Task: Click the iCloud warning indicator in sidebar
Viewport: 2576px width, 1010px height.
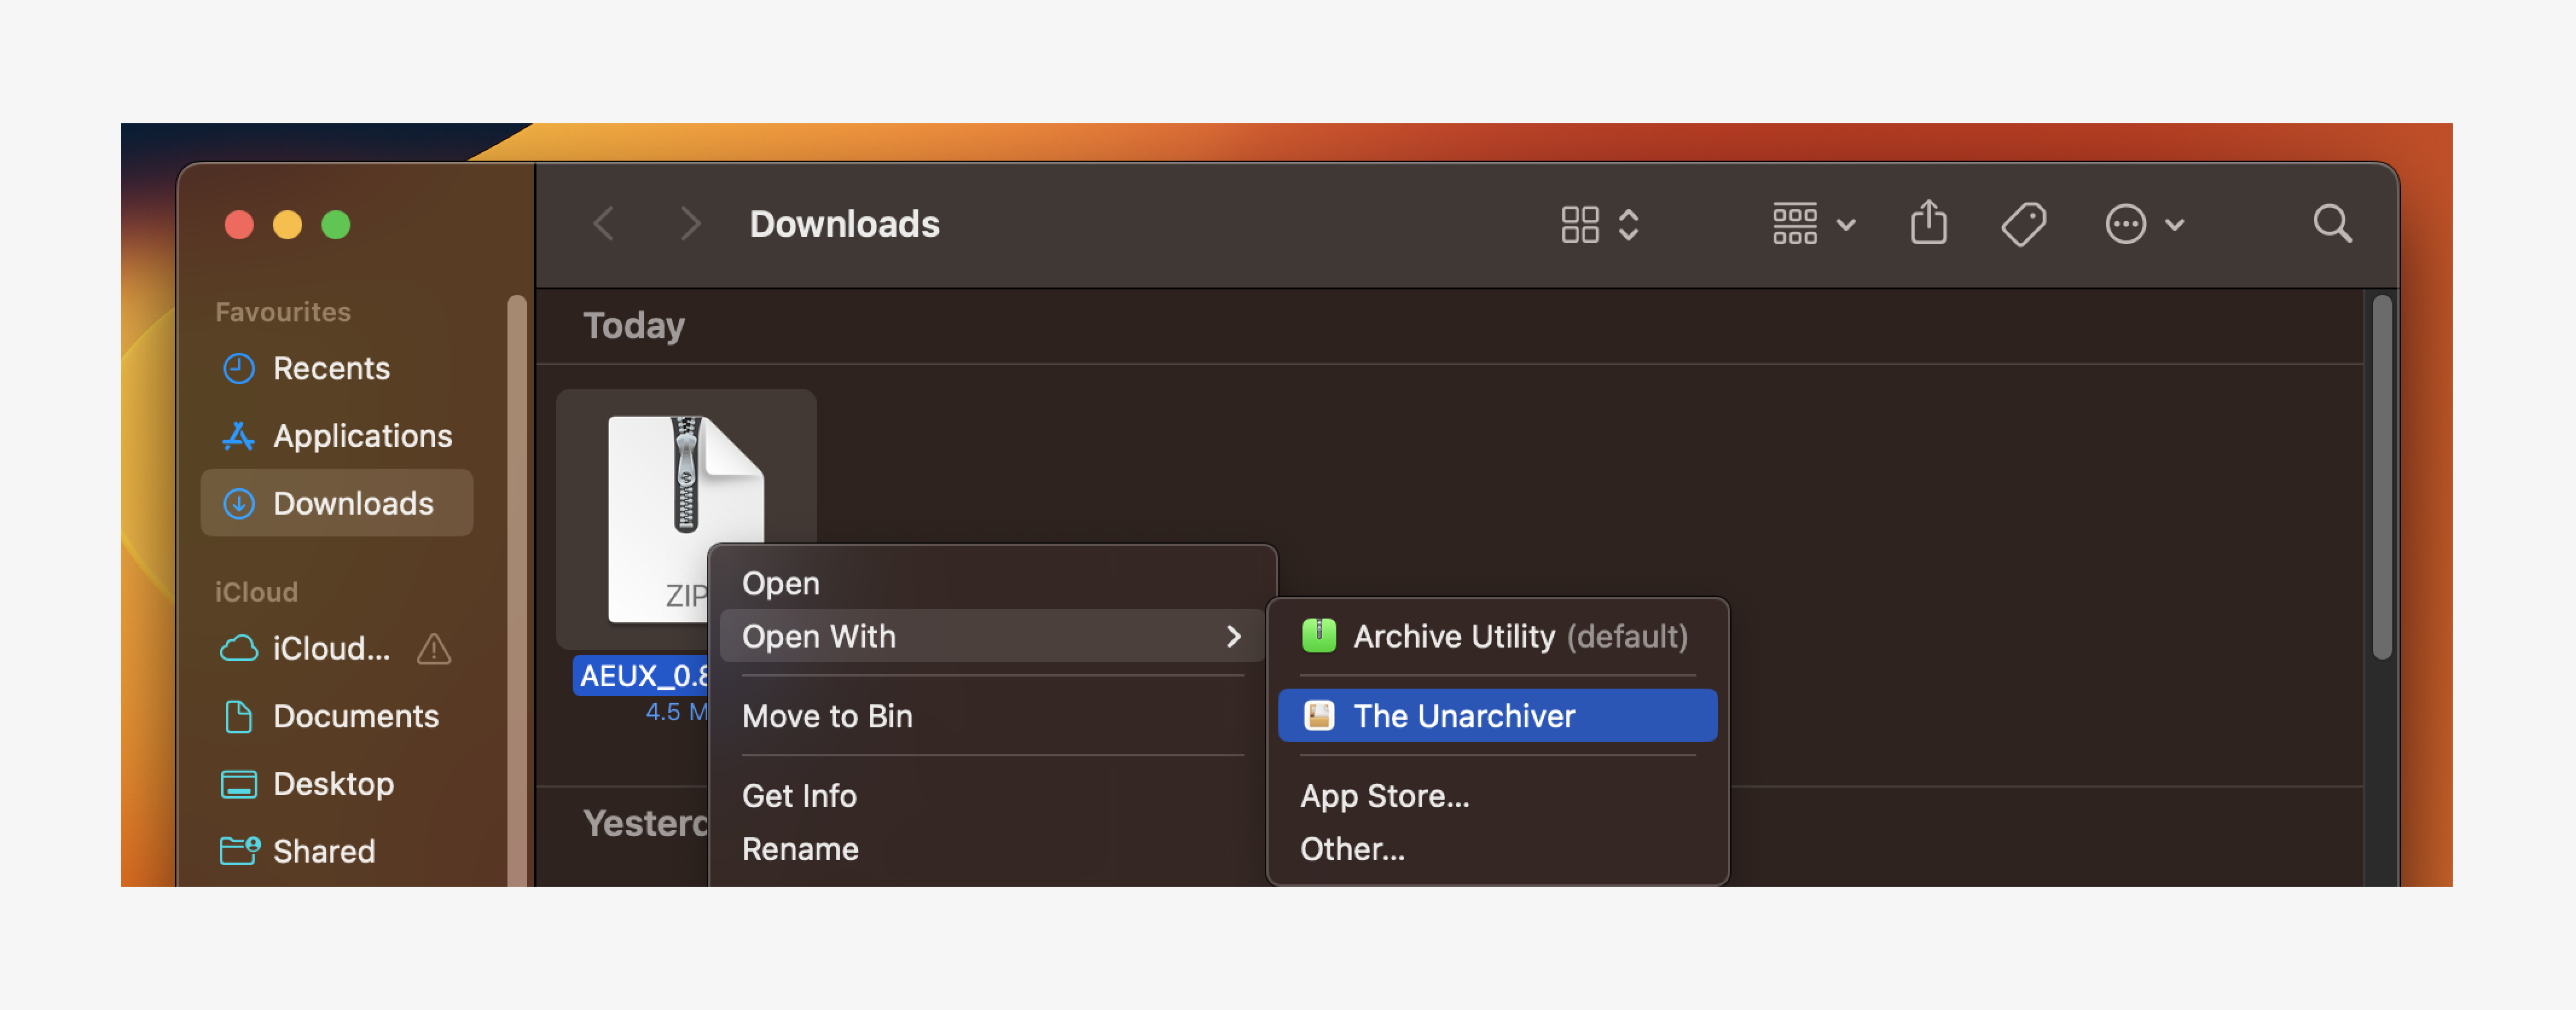Action: 433,649
